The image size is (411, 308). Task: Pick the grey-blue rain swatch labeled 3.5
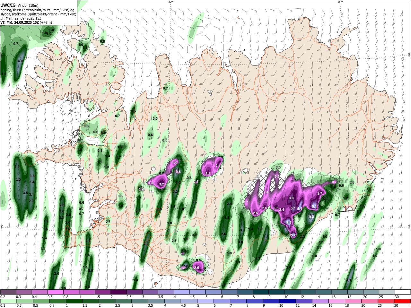coord(156,301)
